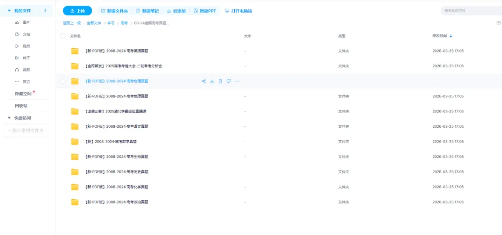Click folder icon of 2025清北学霸经验直播课
The height and width of the screenshot is (235, 502).
click(75, 111)
